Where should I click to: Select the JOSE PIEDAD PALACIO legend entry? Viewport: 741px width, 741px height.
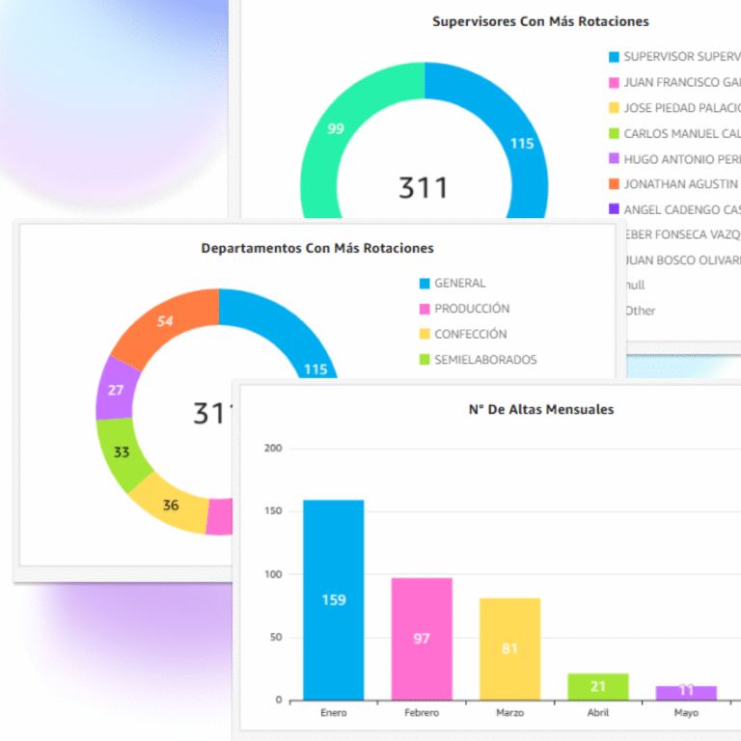(x=674, y=108)
